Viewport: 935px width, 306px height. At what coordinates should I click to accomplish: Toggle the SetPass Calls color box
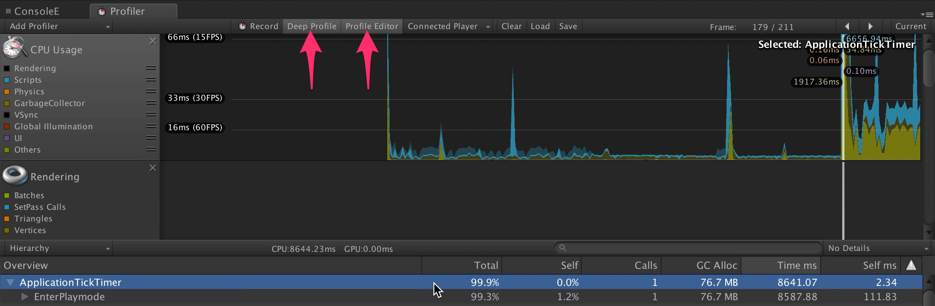coord(7,207)
